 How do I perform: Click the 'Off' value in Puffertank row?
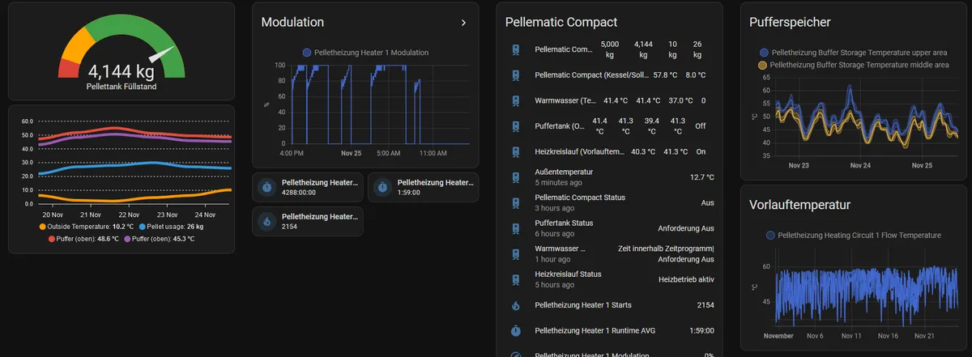(x=701, y=126)
